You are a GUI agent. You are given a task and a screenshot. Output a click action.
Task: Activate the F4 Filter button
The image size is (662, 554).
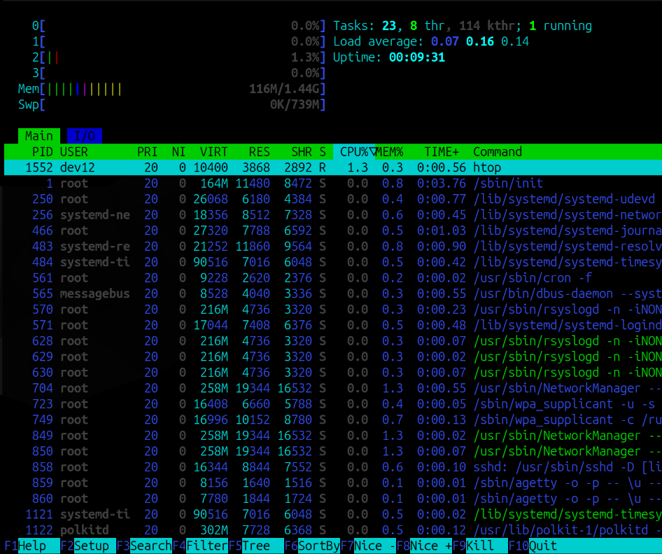pyautogui.click(x=200, y=546)
